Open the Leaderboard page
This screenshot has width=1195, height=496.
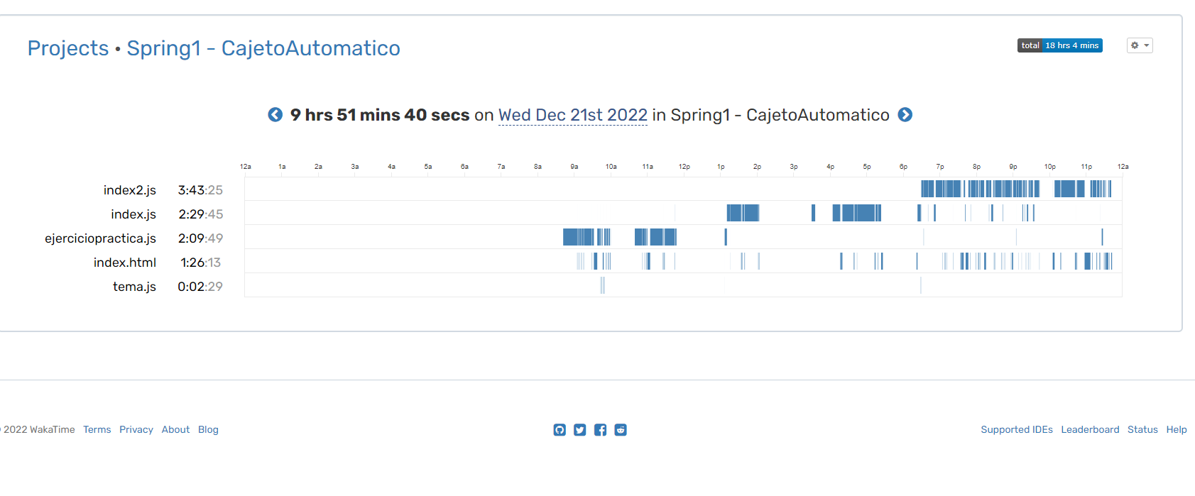click(x=1090, y=429)
